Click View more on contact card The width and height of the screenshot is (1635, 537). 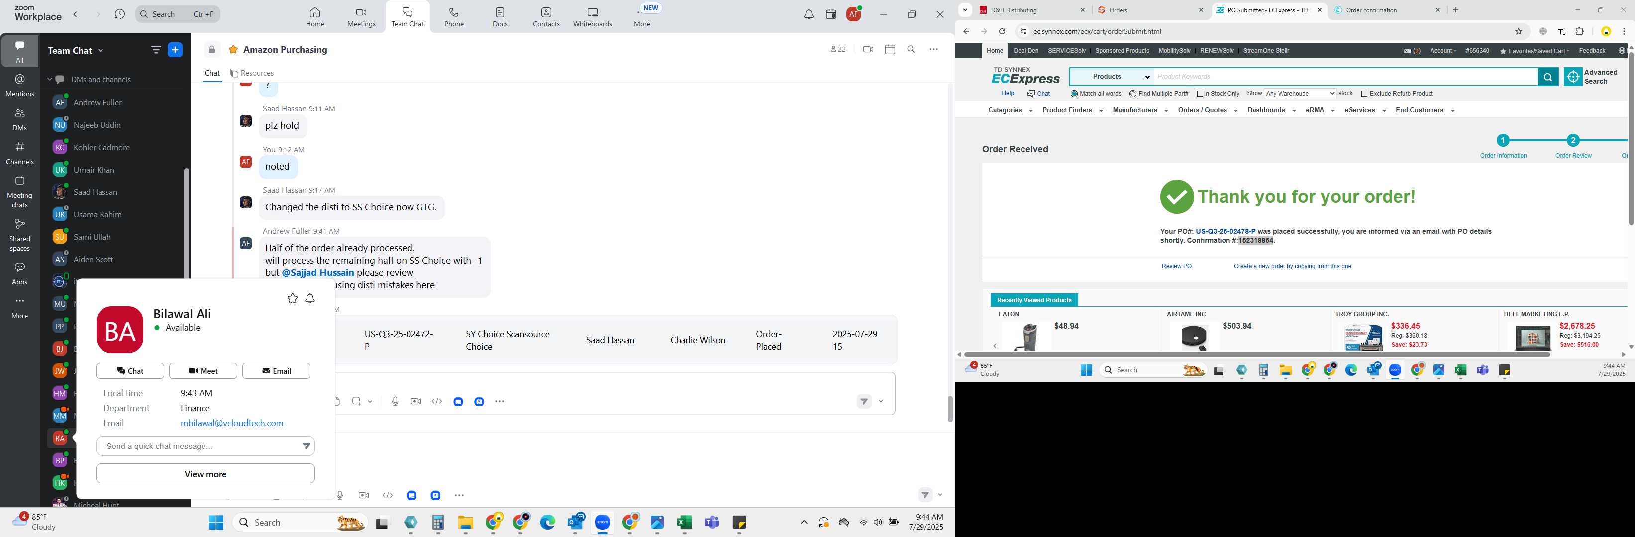click(205, 474)
